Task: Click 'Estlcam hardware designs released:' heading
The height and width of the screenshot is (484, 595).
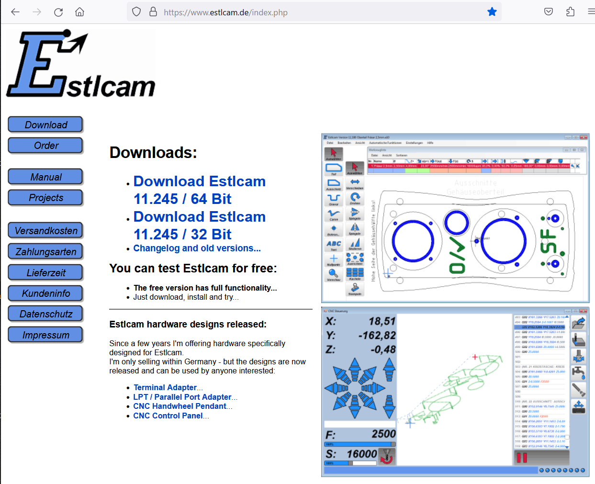Action: tap(188, 324)
